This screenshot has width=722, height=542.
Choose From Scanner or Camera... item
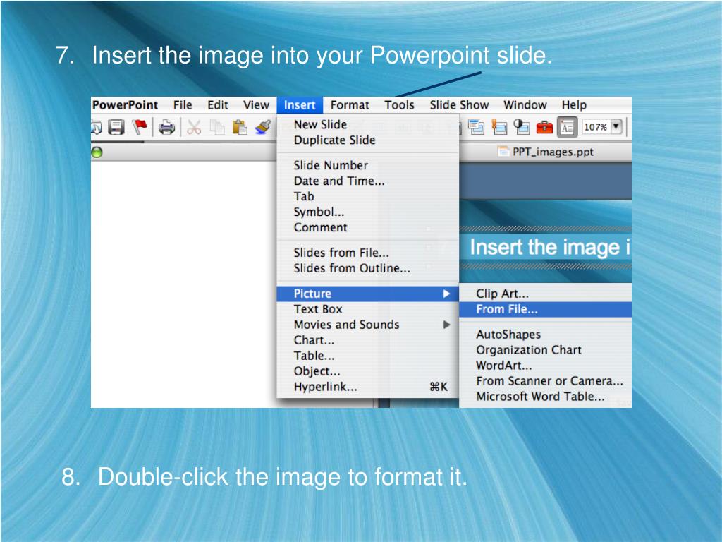coord(545,381)
